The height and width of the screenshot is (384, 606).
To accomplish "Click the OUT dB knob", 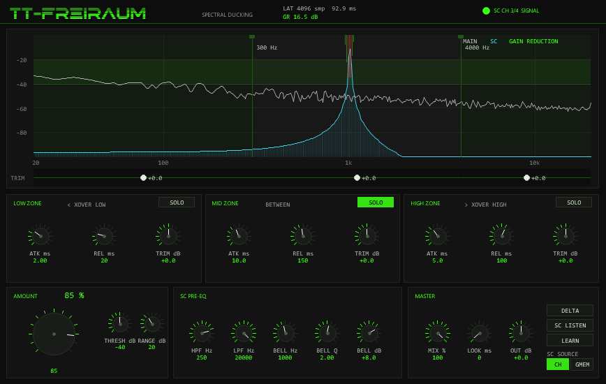I will click(x=521, y=333).
